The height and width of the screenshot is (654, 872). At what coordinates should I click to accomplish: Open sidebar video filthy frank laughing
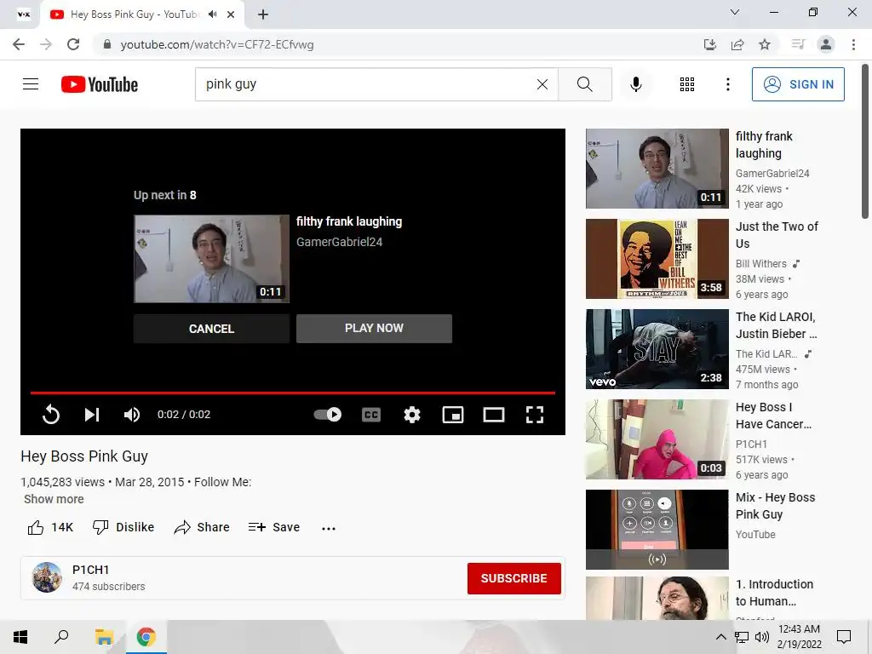coord(657,169)
